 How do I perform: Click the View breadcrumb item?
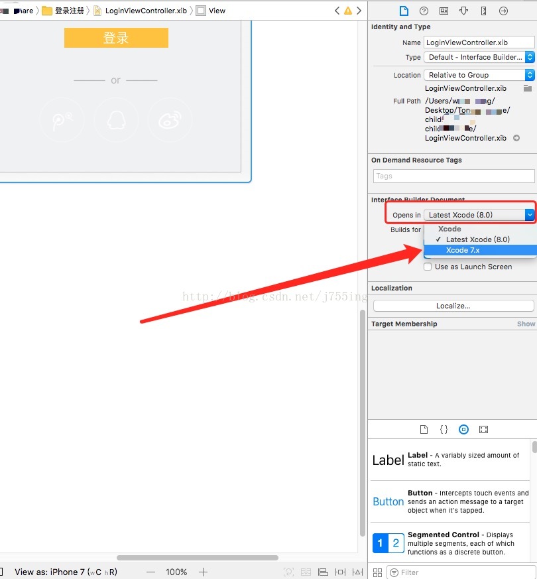[211, 11]
